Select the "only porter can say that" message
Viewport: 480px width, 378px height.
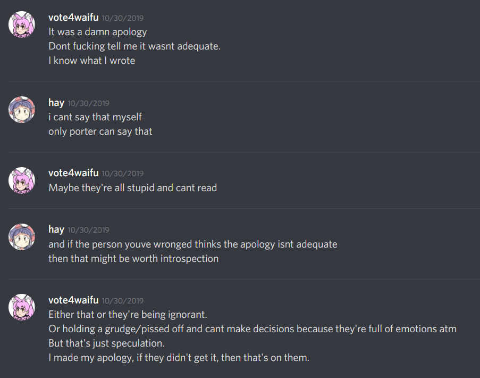click(x=100, y=131)
